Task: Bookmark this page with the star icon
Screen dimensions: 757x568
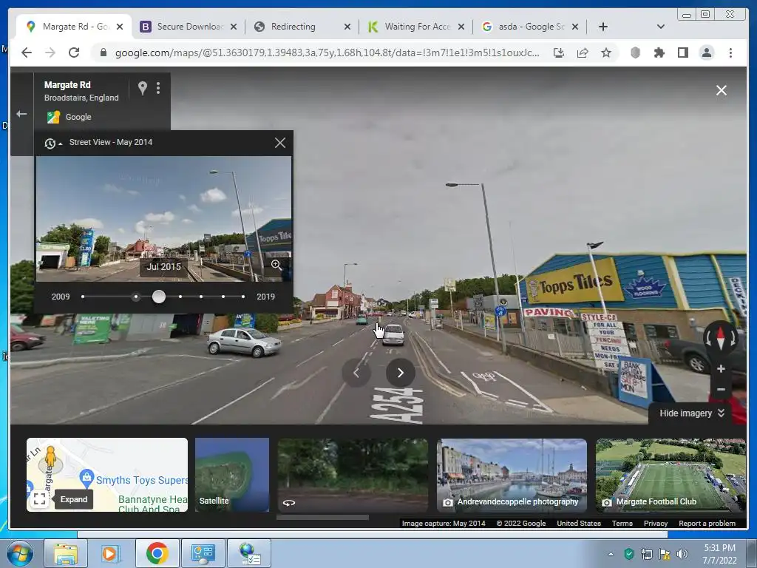Action: [x=606, y=53]
